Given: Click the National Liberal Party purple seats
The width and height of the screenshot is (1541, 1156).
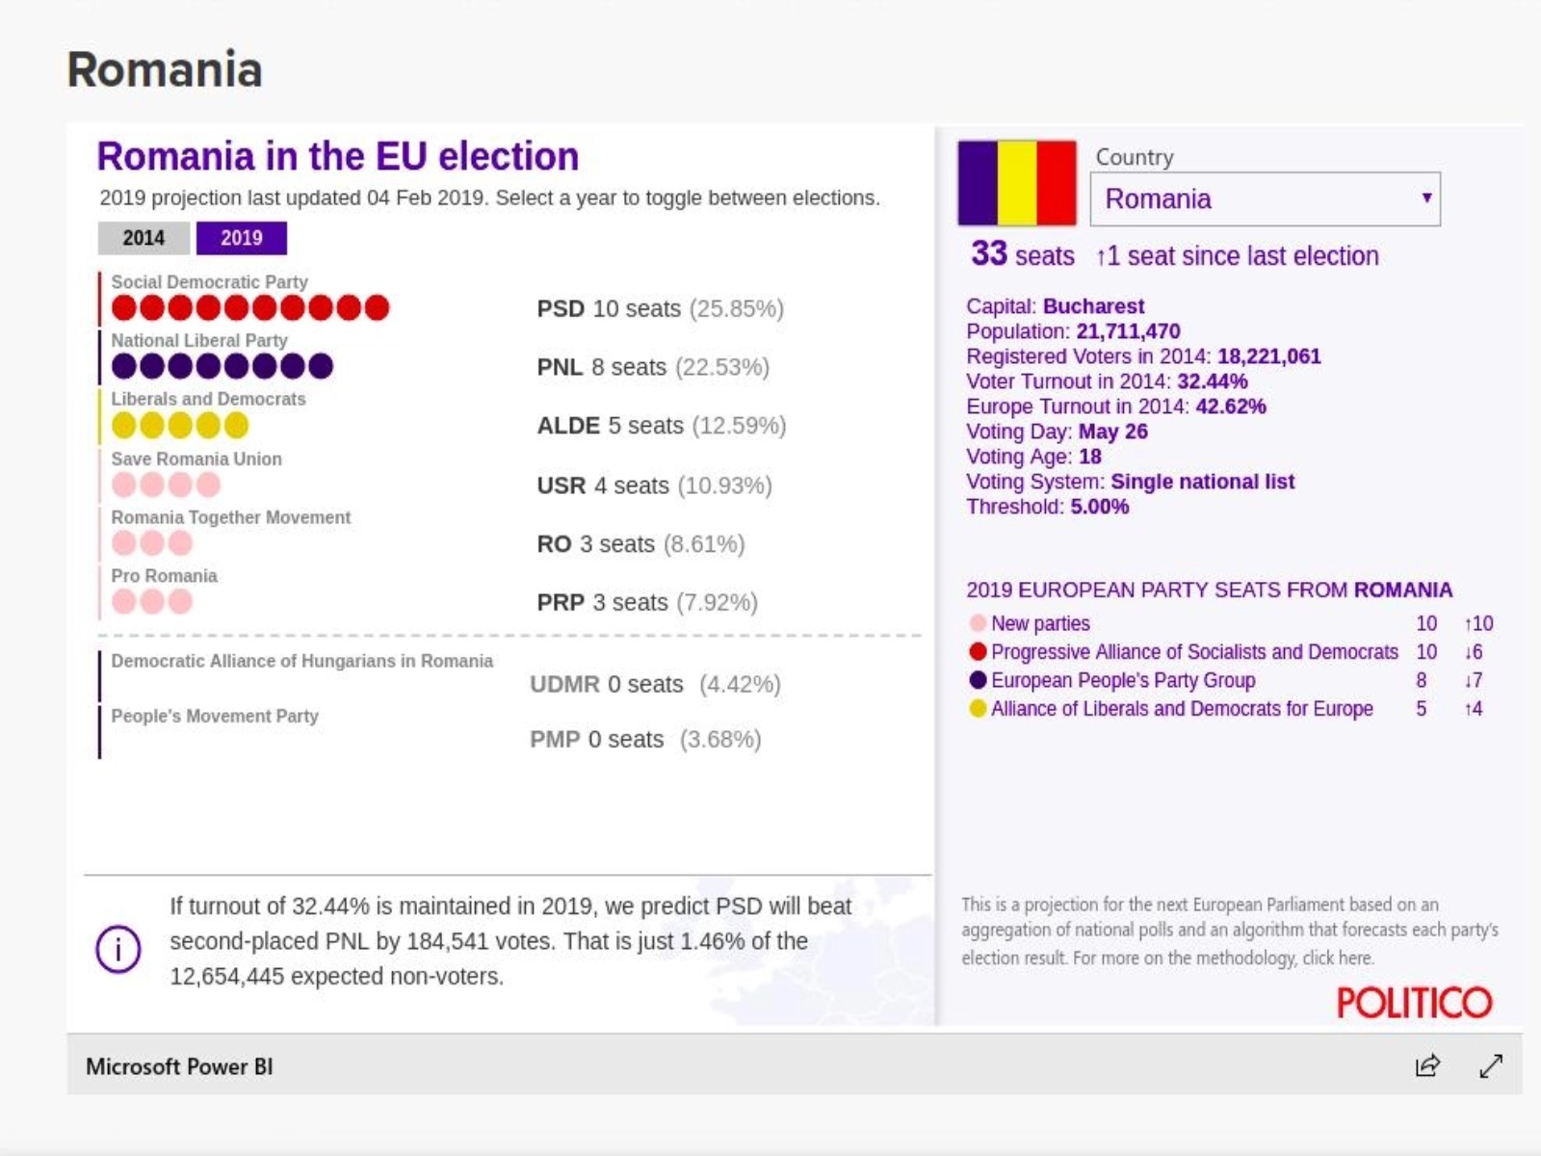Looking at the screenshot, I should (222, 366).
